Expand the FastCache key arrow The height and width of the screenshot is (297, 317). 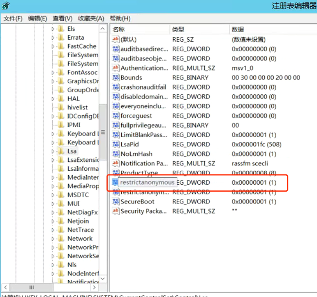[53, 46]
